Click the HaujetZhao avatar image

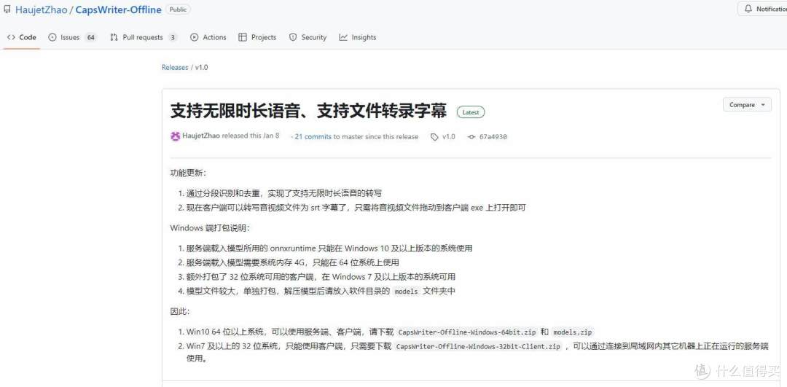[175, 136]
